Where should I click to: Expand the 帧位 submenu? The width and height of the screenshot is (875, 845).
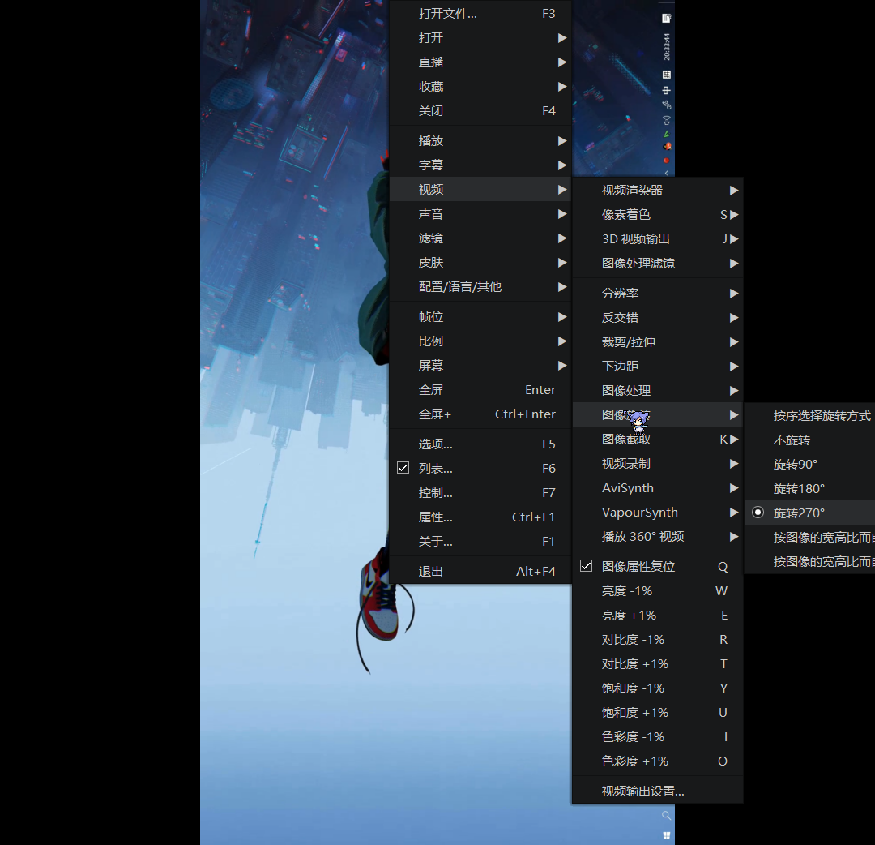[480, 317]
